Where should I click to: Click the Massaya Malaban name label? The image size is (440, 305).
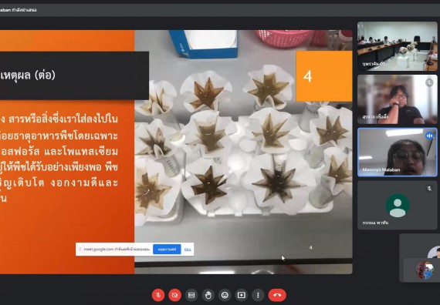[381, 169]
